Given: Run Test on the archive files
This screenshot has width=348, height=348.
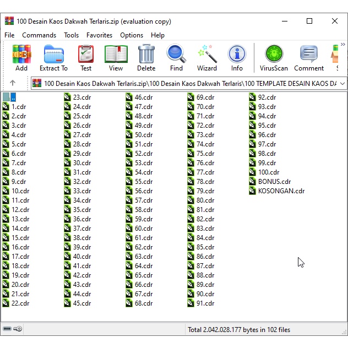Looking at the screenshot, I should pyautogui.click(x=86, y=58).
